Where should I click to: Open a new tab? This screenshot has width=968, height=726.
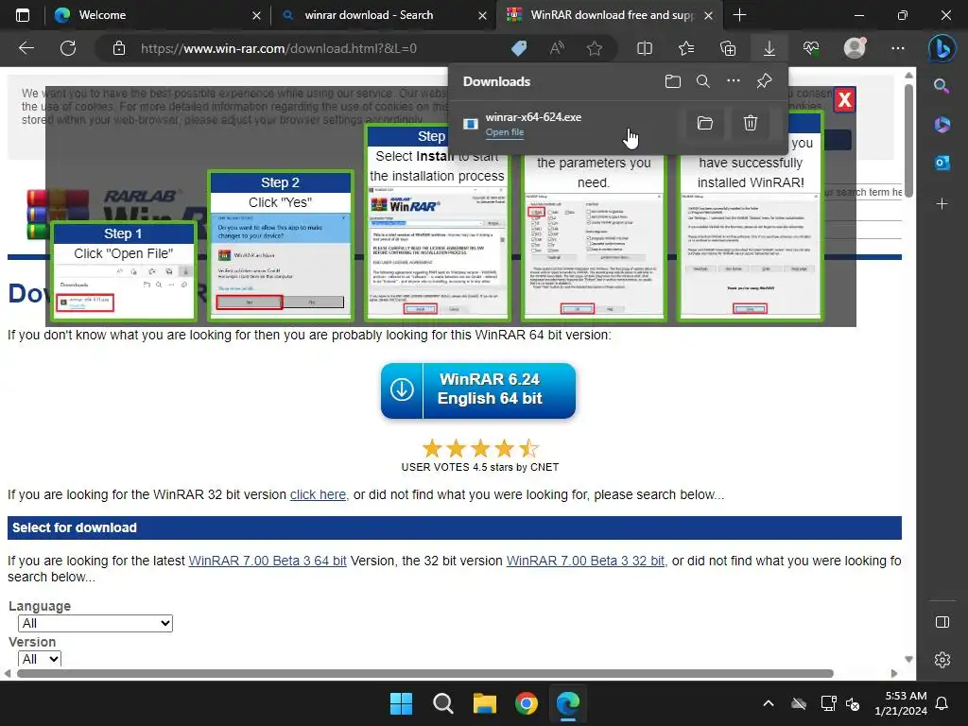click(739, 15)
